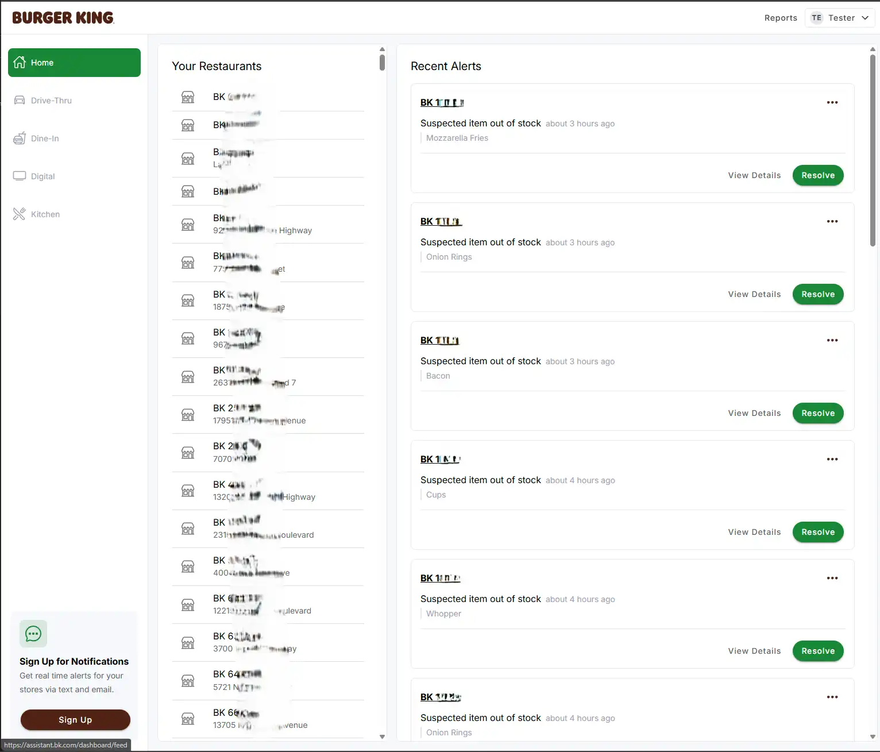Select the Home menu item
Image resolution: width=880 pixels, height=752 pixels.
74,63
